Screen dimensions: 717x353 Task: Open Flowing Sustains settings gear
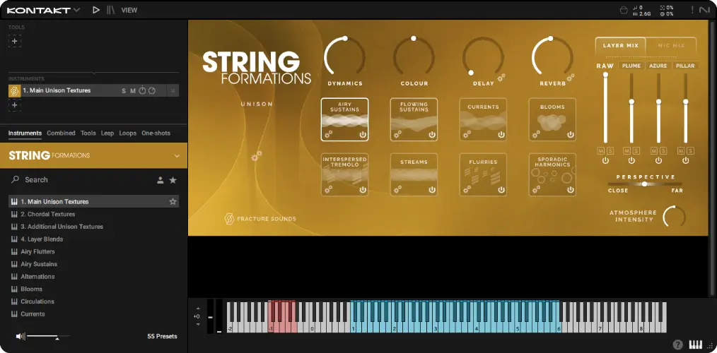[397, 134]
